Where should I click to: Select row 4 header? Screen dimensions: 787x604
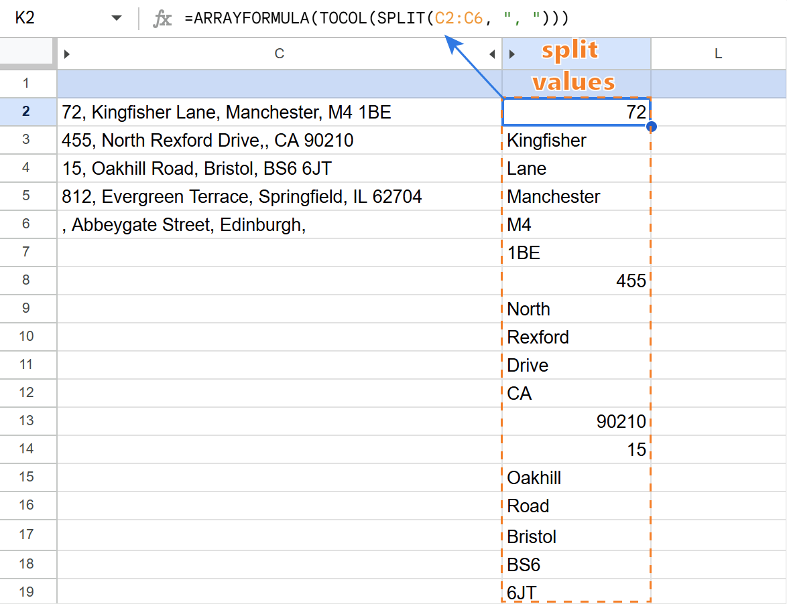click(26, 167)
